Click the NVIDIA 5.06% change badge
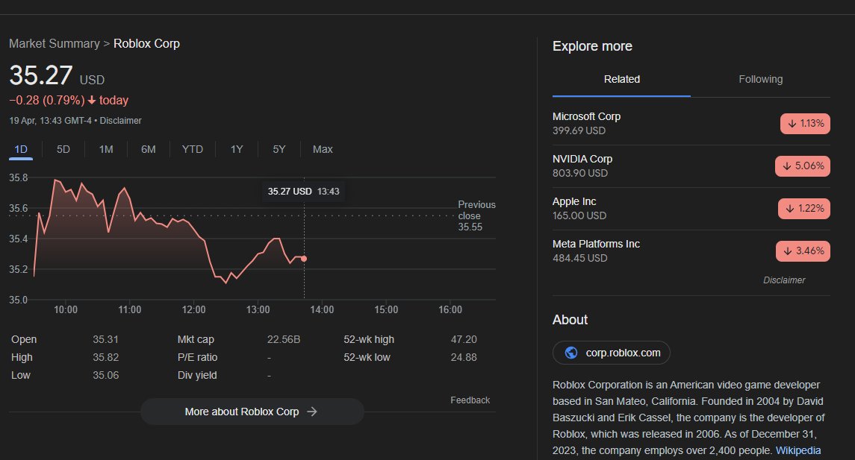Image resolution: width=855 pixels, height=460 pixels. (803, 166)
